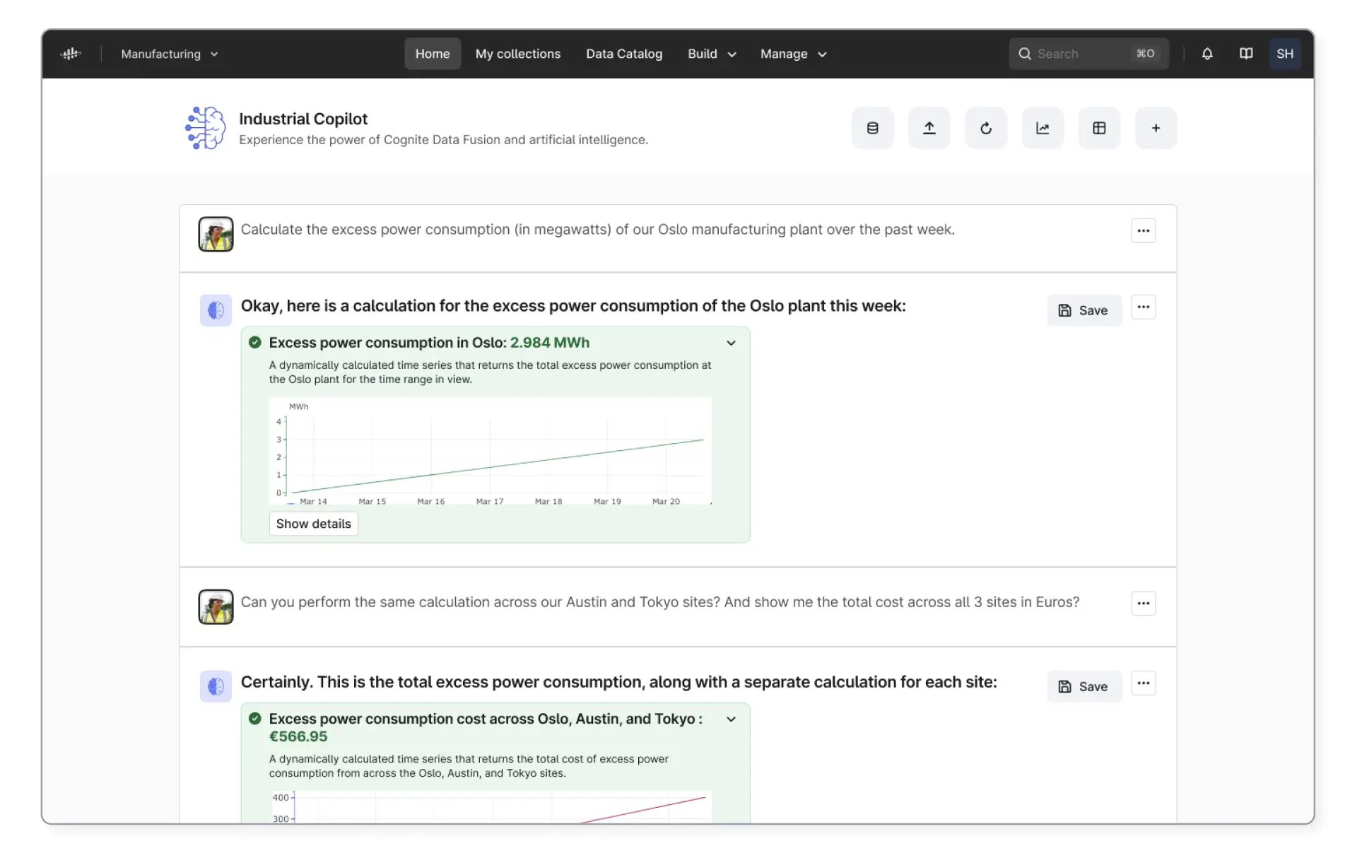Click the upload/export icon in toolbar
The height and width of the screenshot is (853, 1357).
tap(929, 128)
